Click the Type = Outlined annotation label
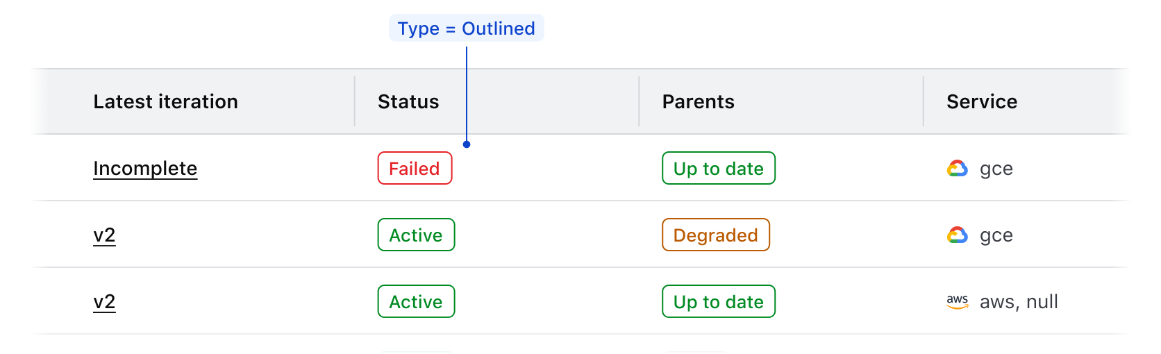 tap(466, 28)
